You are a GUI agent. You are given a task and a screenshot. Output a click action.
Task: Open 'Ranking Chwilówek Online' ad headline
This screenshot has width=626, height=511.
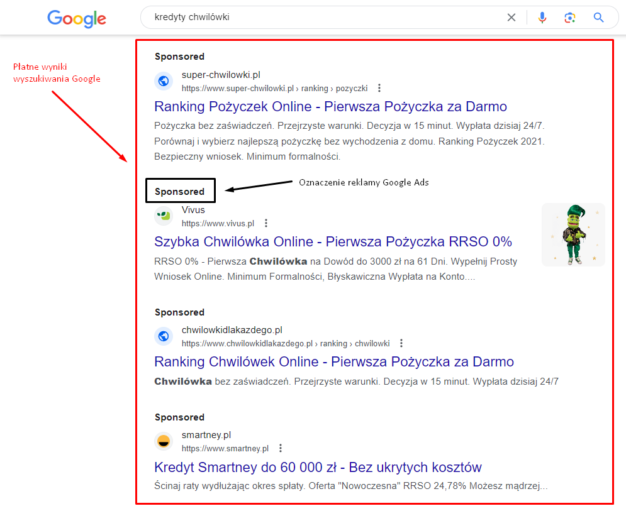click(x=334, y=362)
